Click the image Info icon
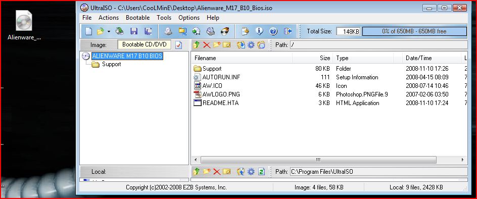The image size is (477, 199). 259,31
